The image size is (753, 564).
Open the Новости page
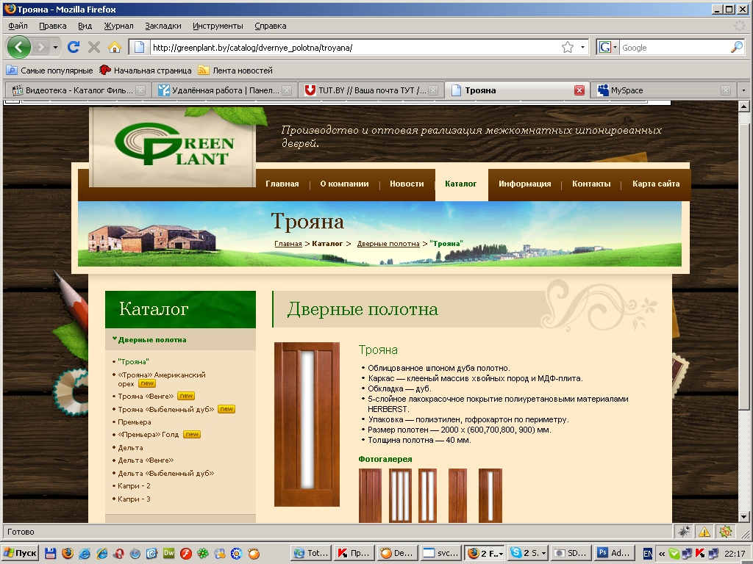coord(407,184)
